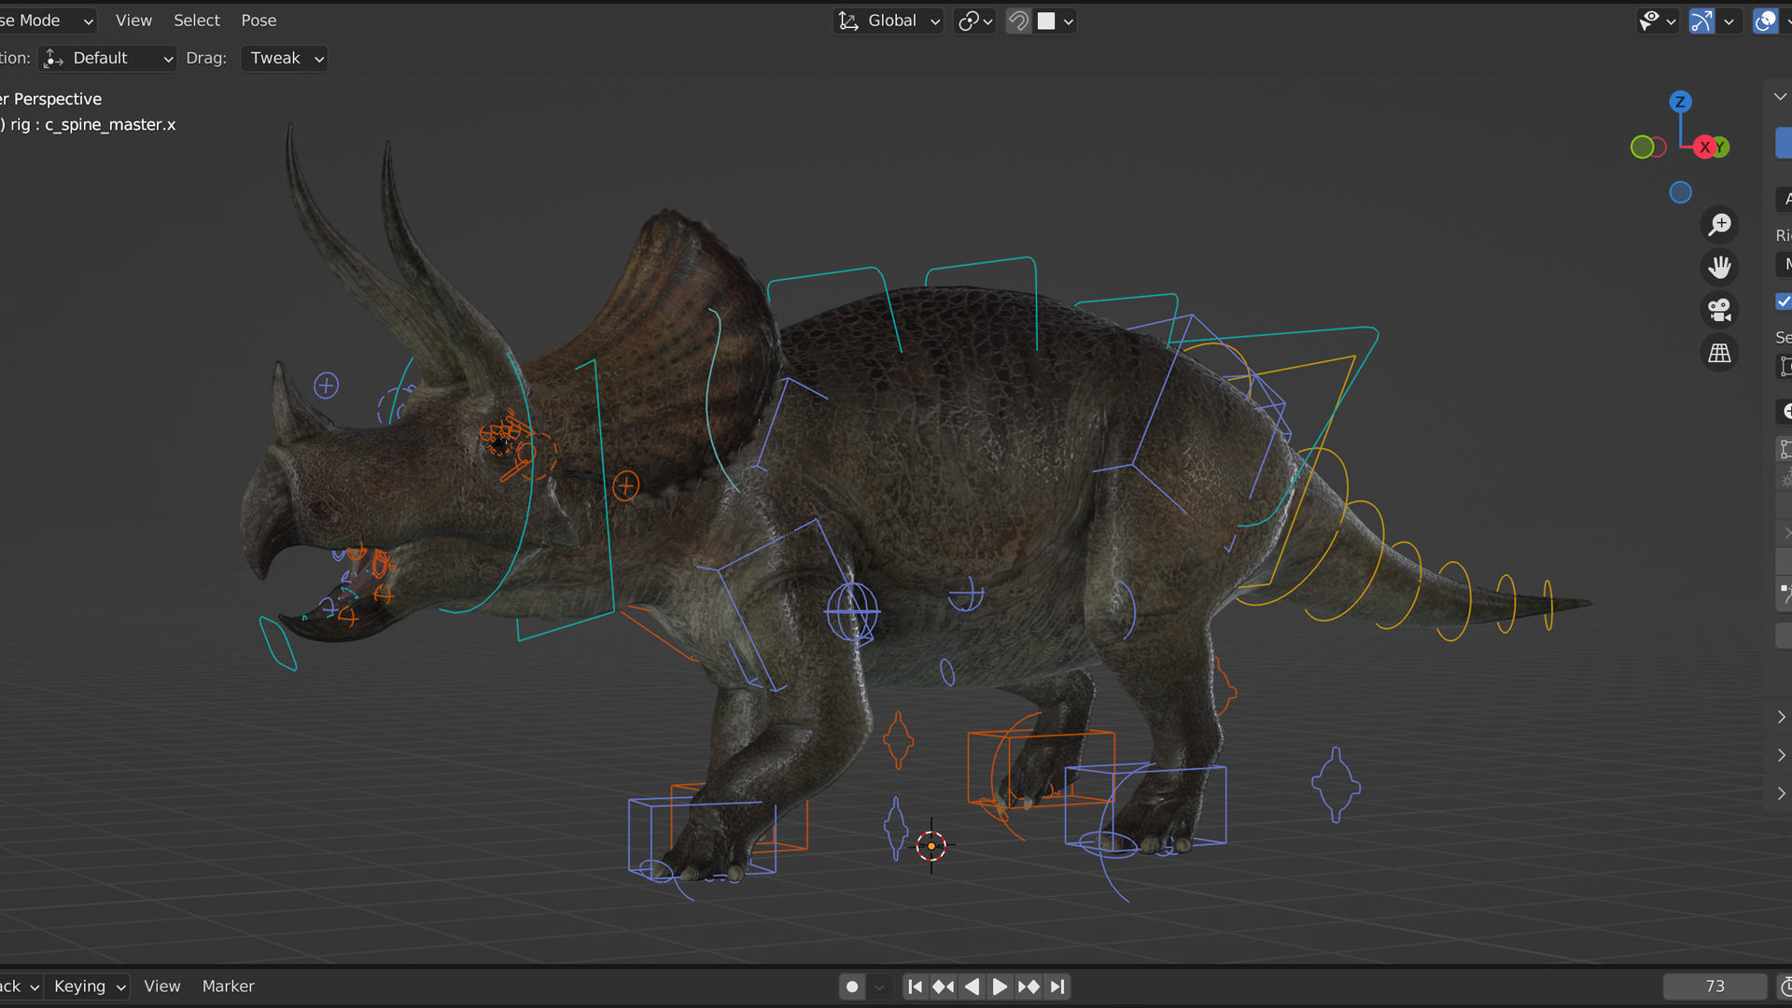Image resolution: width=1792 pixels, height=1008 pixels.
Task: Open the Default orientation dropdown
Action: (x=108, y=58)
